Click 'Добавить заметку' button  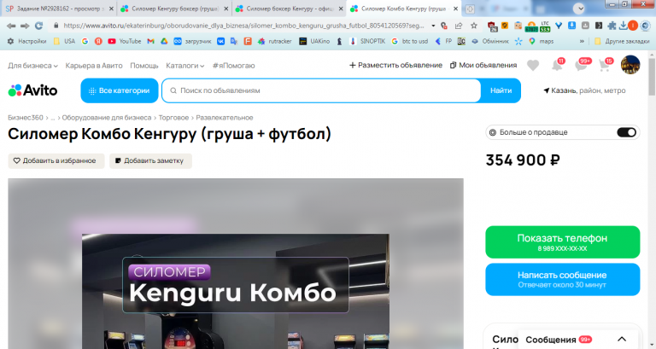[150, 161]
